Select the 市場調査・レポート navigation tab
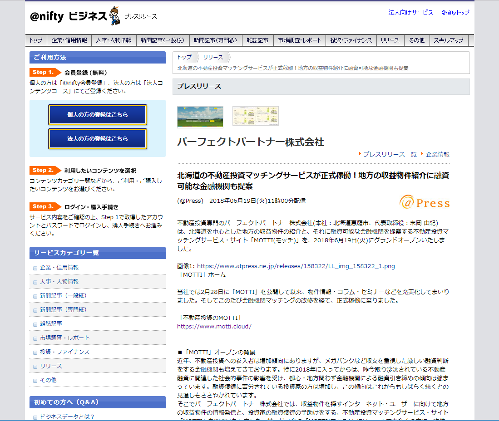 (x=300, y=40)
